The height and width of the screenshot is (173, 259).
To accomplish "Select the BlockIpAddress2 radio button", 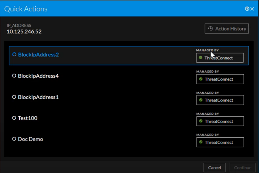I will point(14,55).
